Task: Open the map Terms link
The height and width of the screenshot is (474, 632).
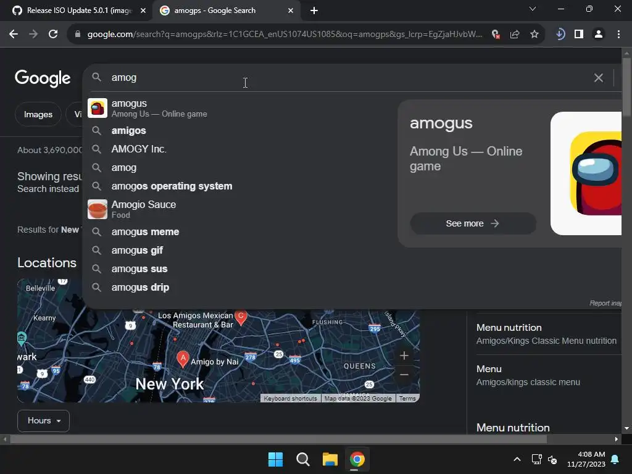Action: pos(407,398)
